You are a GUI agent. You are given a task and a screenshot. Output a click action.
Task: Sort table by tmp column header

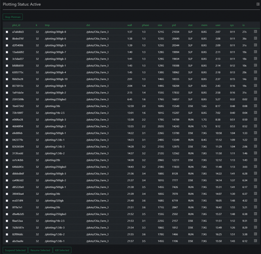coord(47,25)
